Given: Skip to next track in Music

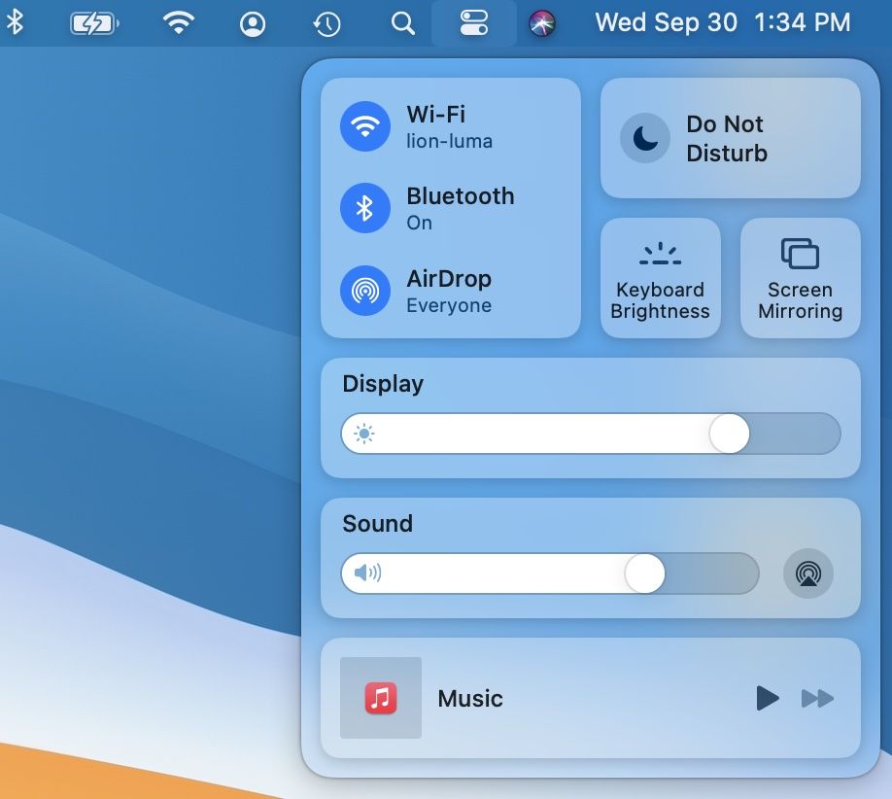Looking at the screenshot, I should 818,698.
